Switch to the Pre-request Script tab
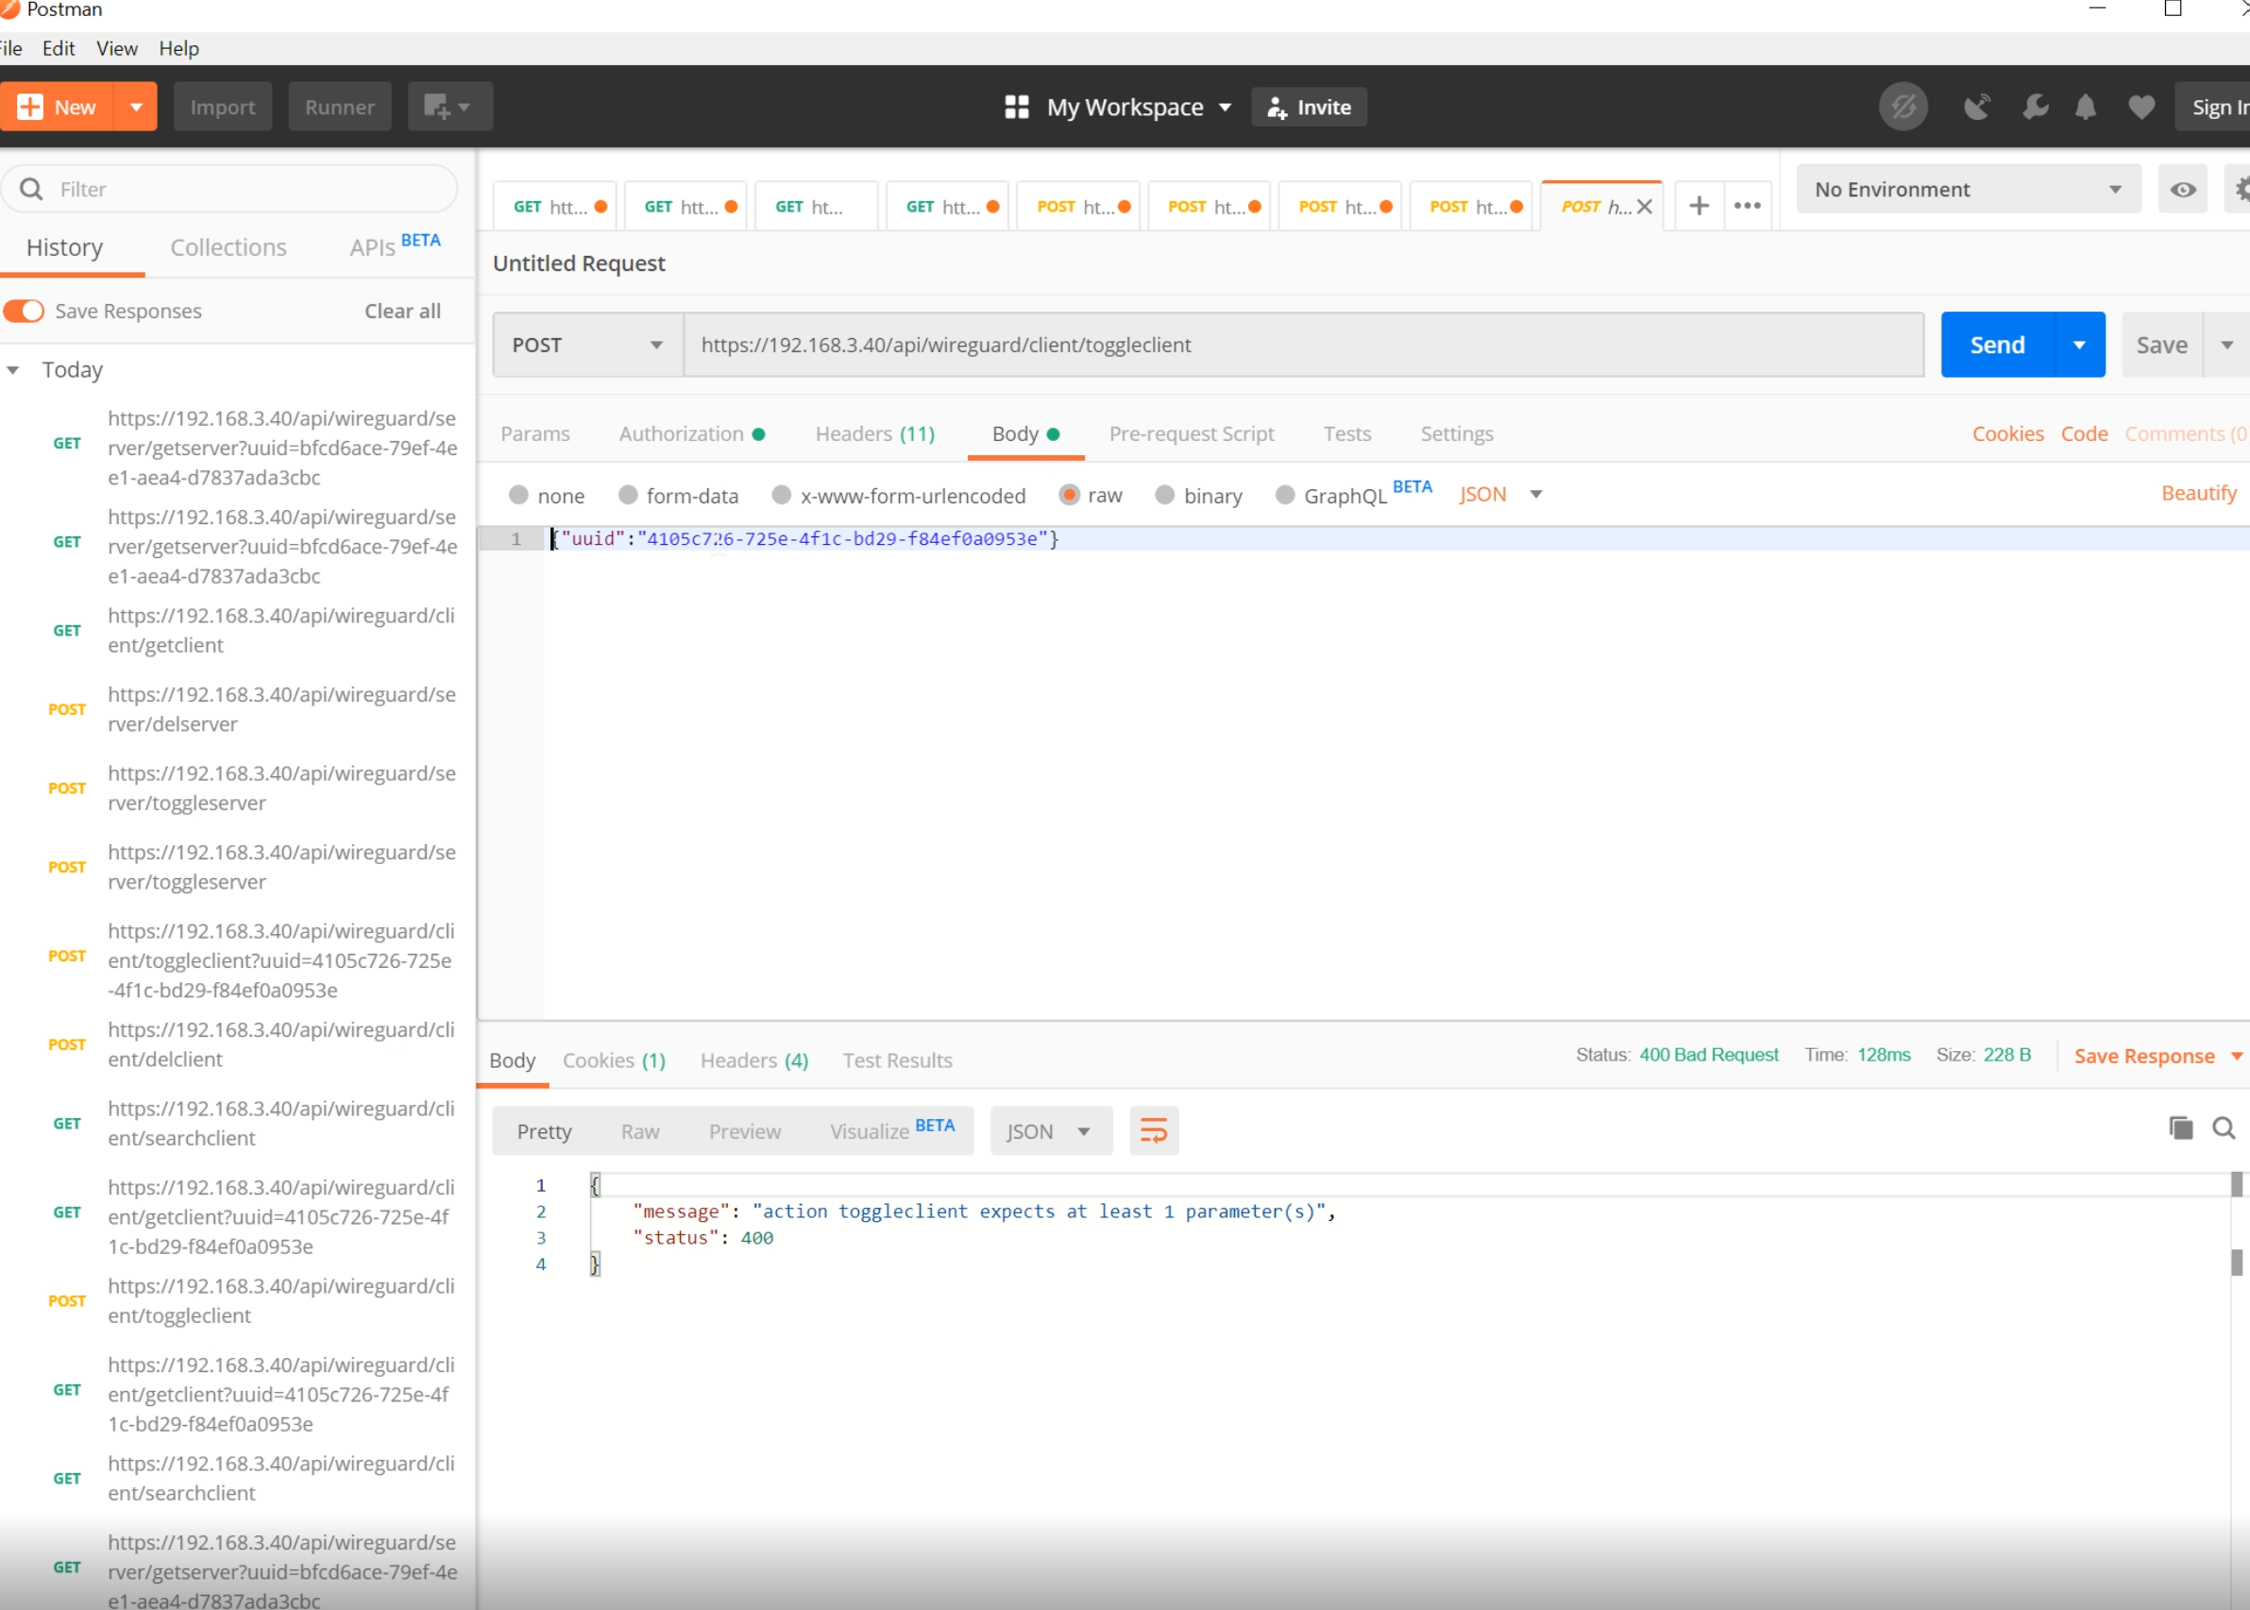This screenshot has width=2250, height=1610. 1192,433
